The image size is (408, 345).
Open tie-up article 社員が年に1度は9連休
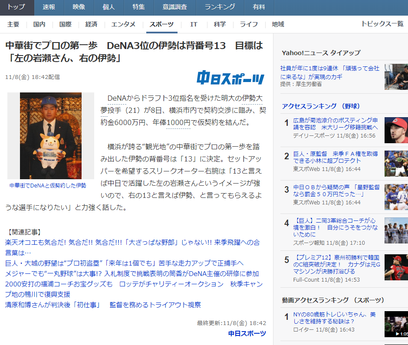[330, 72]
